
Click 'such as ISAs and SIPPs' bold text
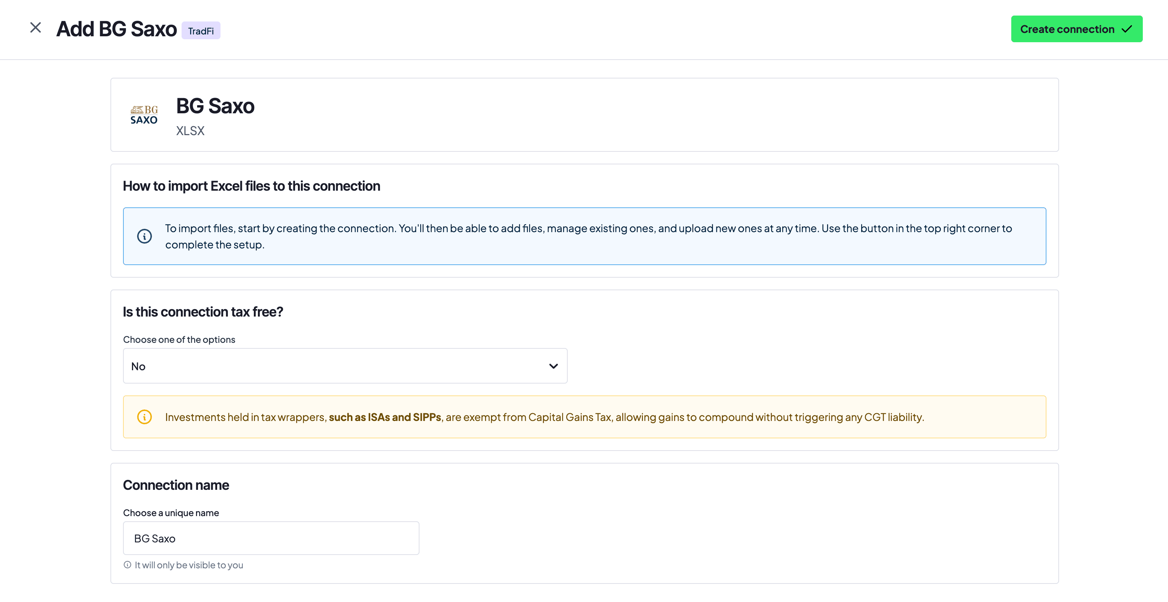(385, 417)
